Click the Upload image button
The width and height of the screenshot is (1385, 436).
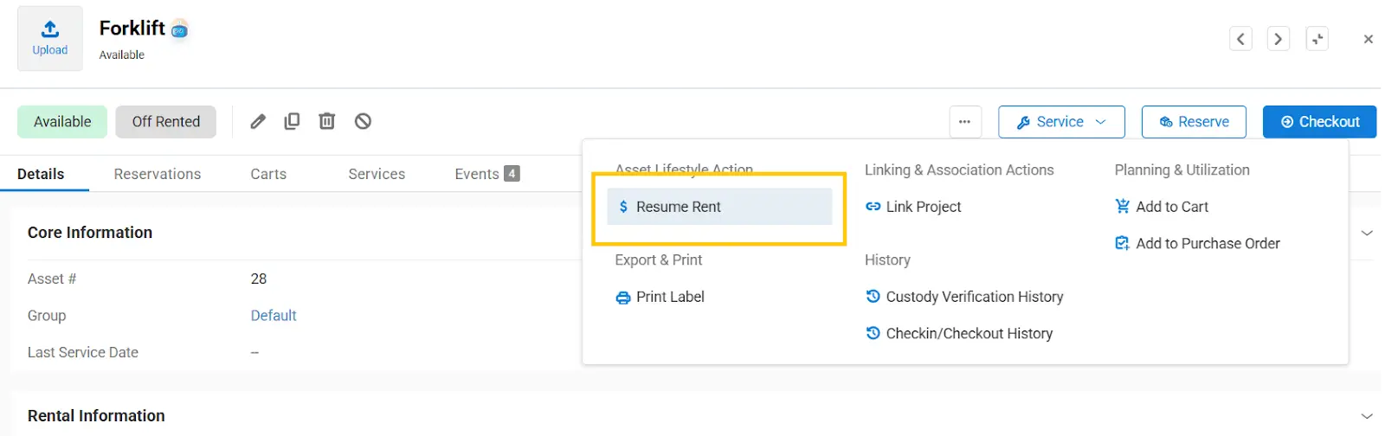[50, 39]
